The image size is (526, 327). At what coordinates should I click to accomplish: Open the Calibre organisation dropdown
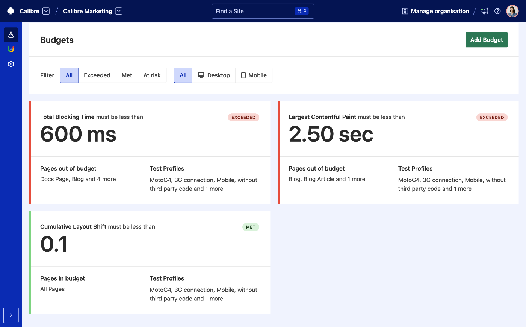[46, 11]
